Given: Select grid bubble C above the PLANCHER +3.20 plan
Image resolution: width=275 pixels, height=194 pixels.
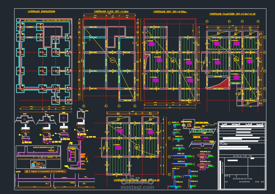Looking at the screenshot, I should point(242,21).
